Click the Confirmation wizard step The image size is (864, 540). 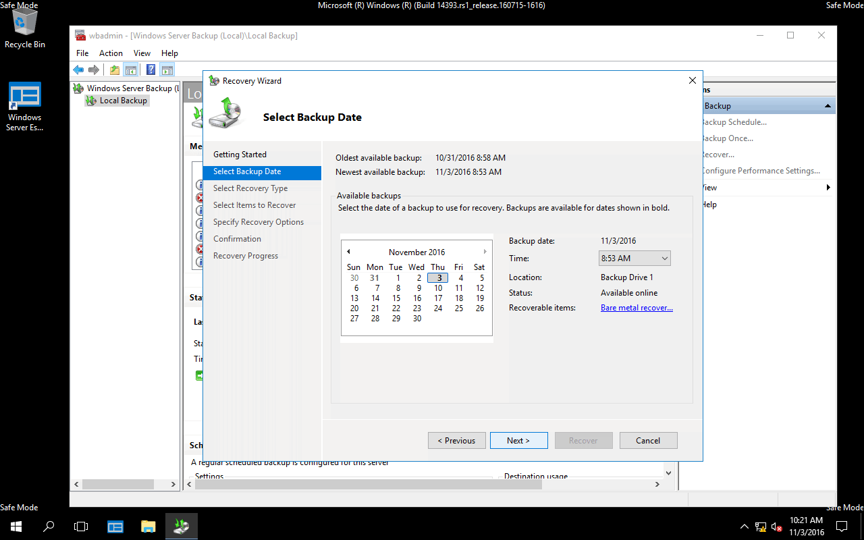click(x=237, y=239)
